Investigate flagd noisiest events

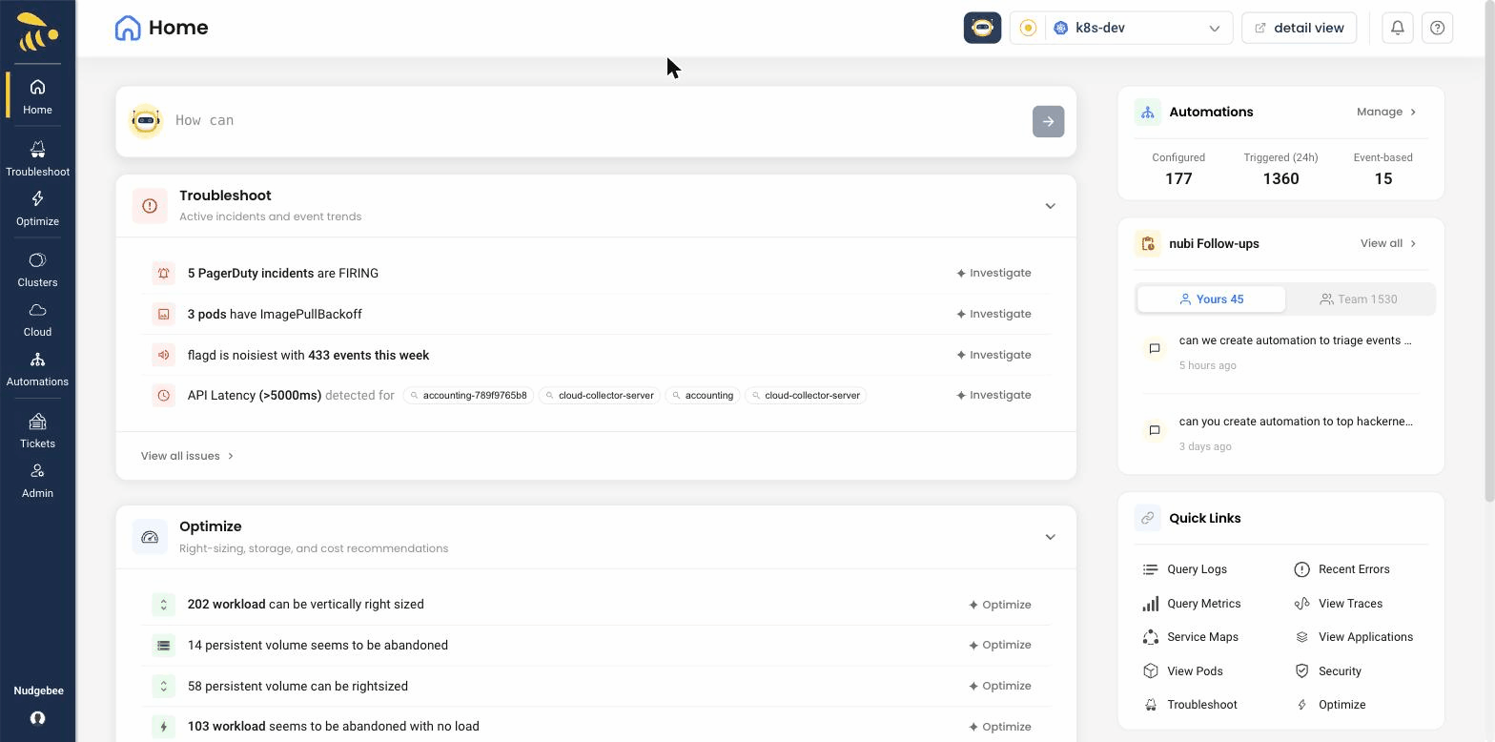[993, 355]
